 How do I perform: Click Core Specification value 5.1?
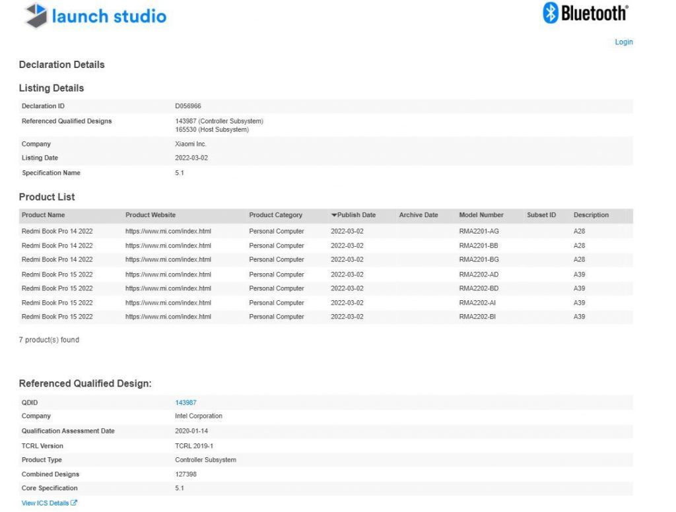[180, 488]
